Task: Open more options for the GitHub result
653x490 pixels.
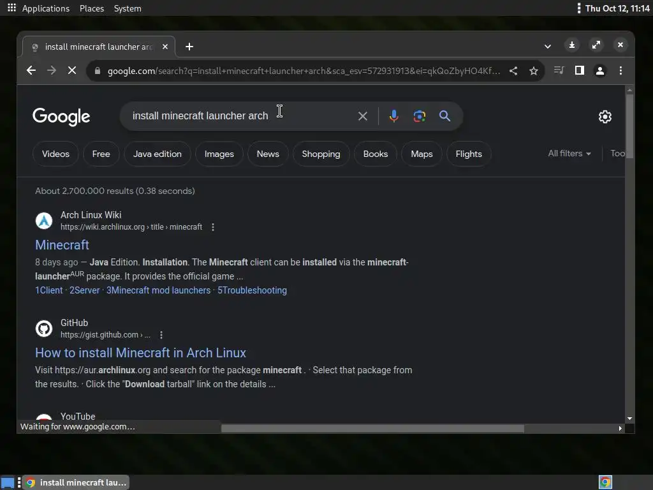Action: coord(161,335)
